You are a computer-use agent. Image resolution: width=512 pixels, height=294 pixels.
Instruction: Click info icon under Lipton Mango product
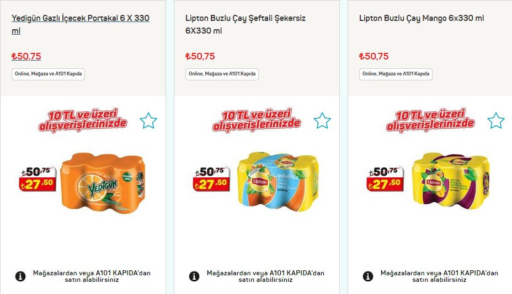(368, 276)
